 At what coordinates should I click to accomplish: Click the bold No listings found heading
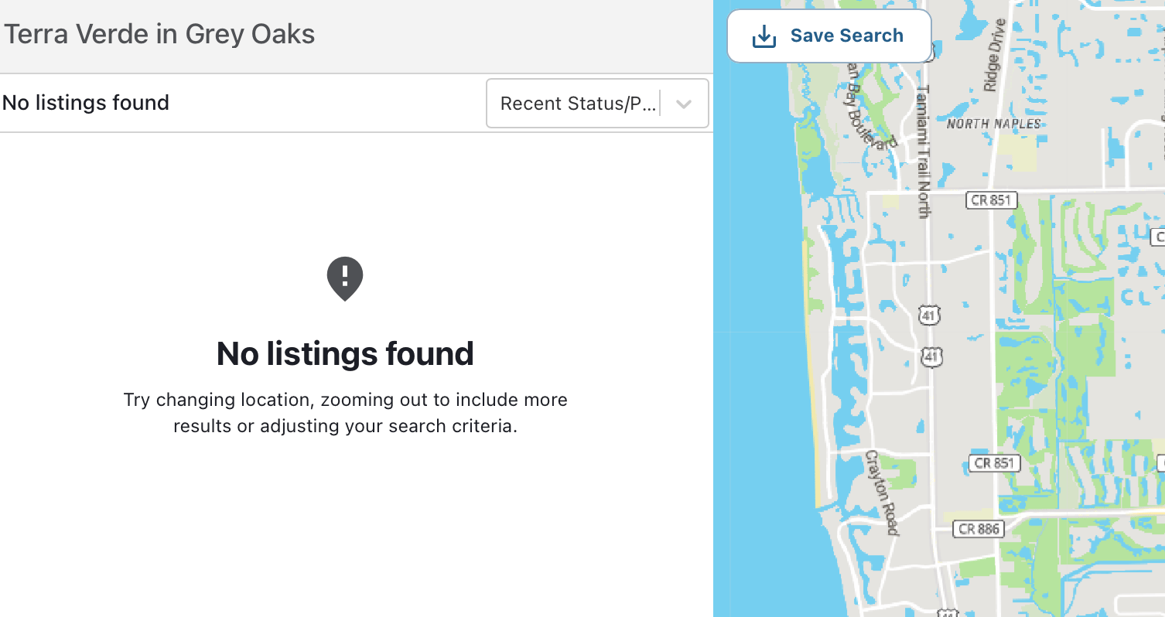(345, 353)
